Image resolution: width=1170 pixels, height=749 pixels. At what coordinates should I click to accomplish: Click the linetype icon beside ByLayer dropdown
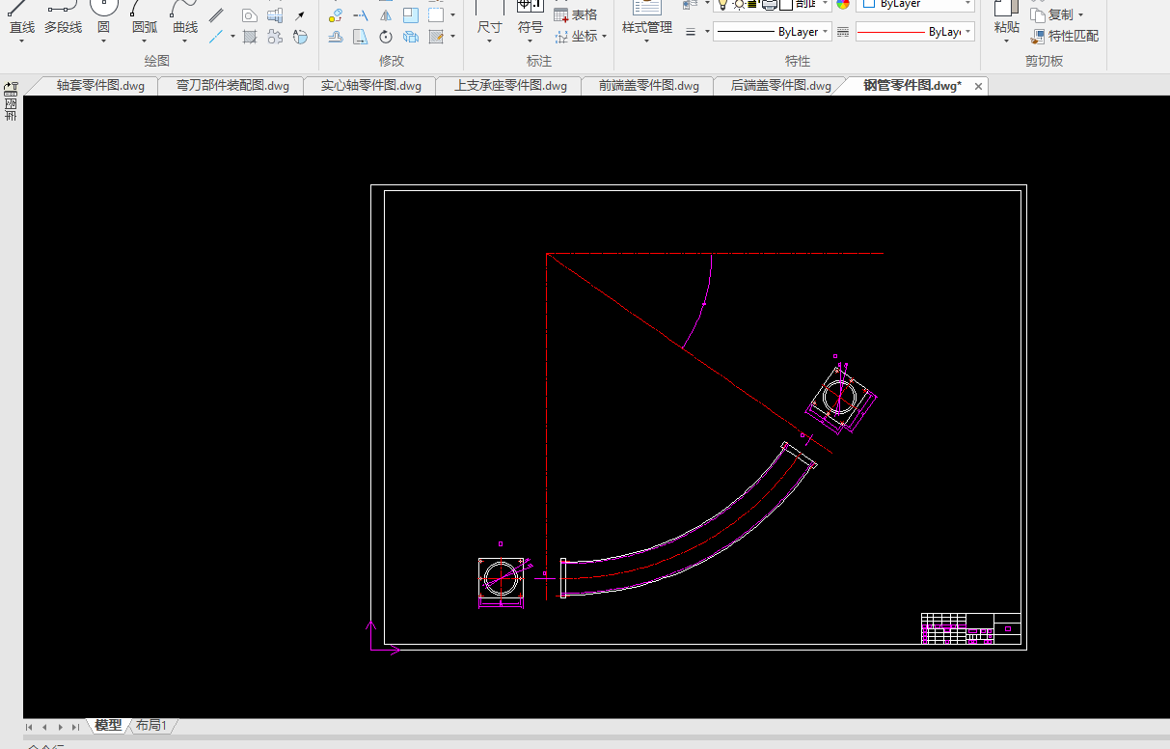pos(843,32)
